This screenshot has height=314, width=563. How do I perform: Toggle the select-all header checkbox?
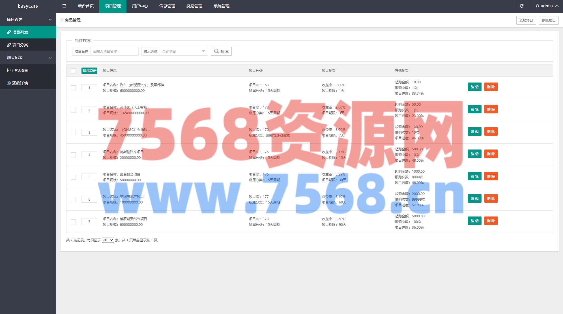point(73,71)
